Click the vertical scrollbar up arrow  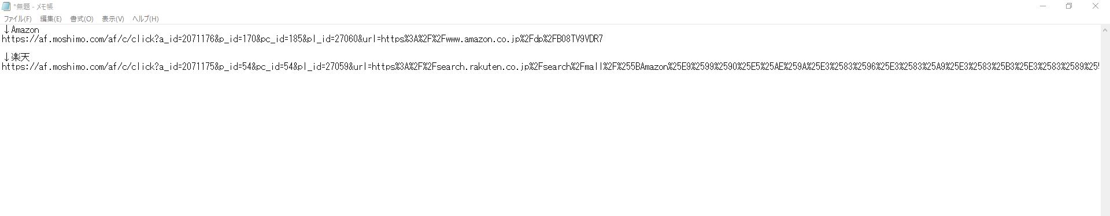(1105, 30)
